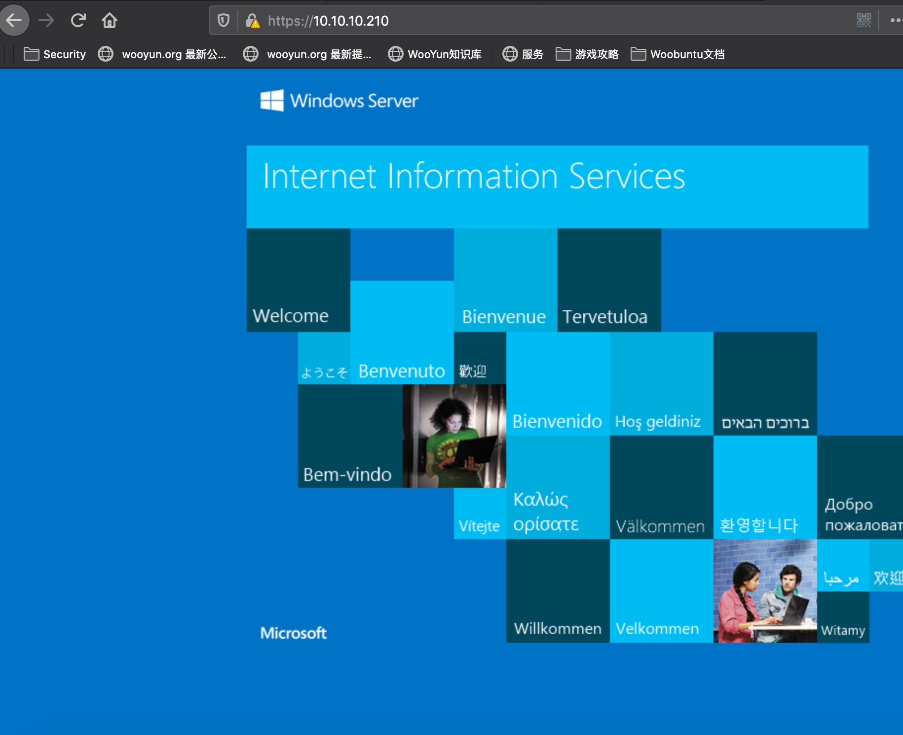
Task: Click the Välkommen tile
Action: [x=662, y=487]
